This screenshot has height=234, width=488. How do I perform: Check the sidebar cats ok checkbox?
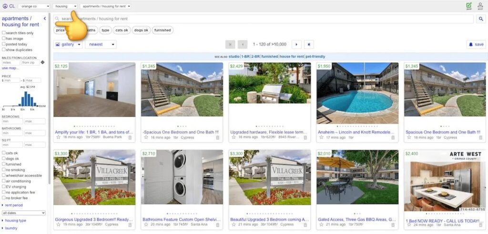point(4,153)
